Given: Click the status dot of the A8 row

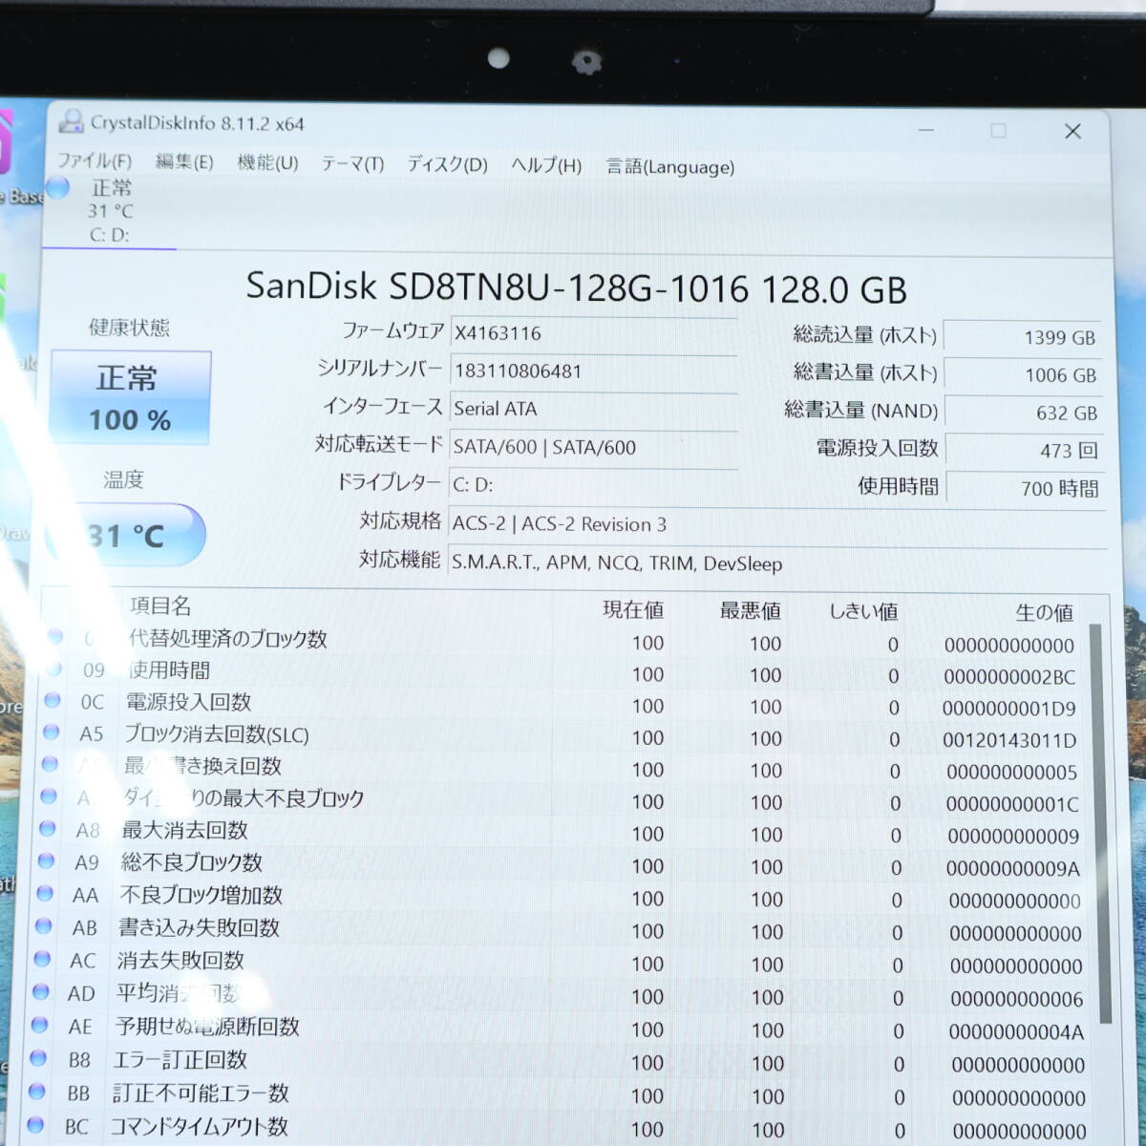Looking at the screenshot, I should 47,828.
